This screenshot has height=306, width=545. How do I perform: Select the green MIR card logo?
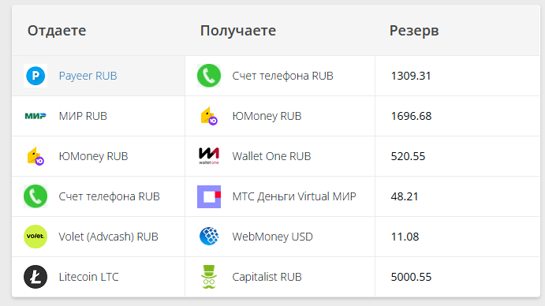[35, 116]
